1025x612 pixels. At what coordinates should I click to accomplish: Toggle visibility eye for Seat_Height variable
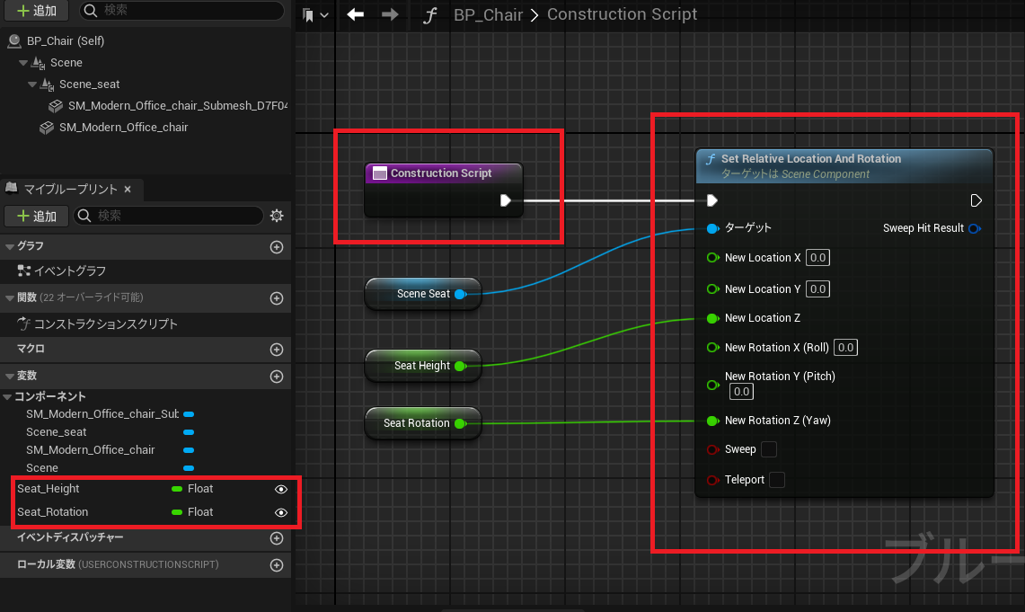[281, 489]
